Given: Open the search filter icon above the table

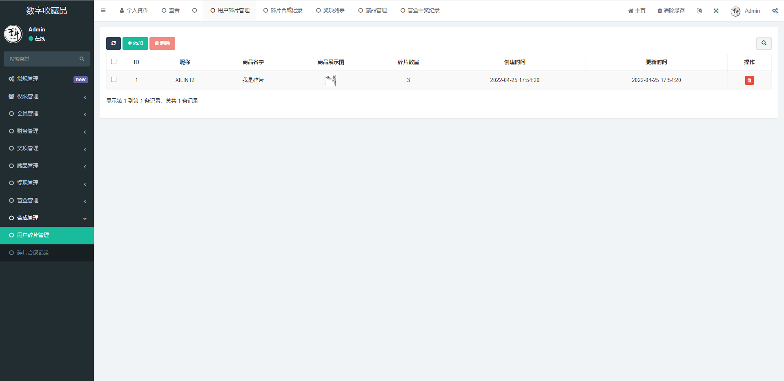Looking at the screenshot, I should coord(764,43).
